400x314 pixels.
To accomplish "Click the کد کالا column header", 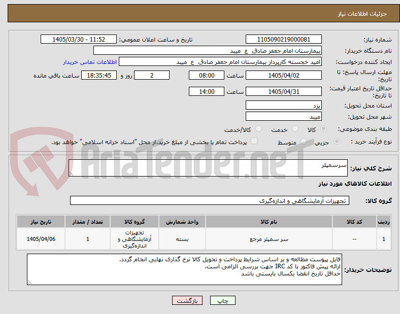I will tap(354, 222).
